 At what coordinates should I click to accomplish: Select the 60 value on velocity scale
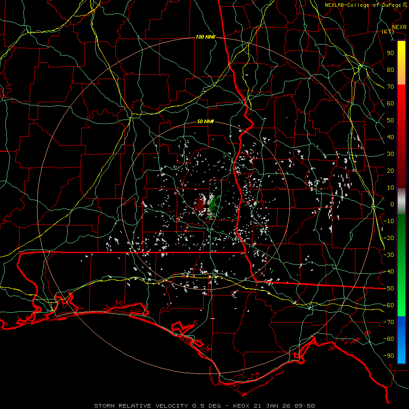click(x=390, y=104)
